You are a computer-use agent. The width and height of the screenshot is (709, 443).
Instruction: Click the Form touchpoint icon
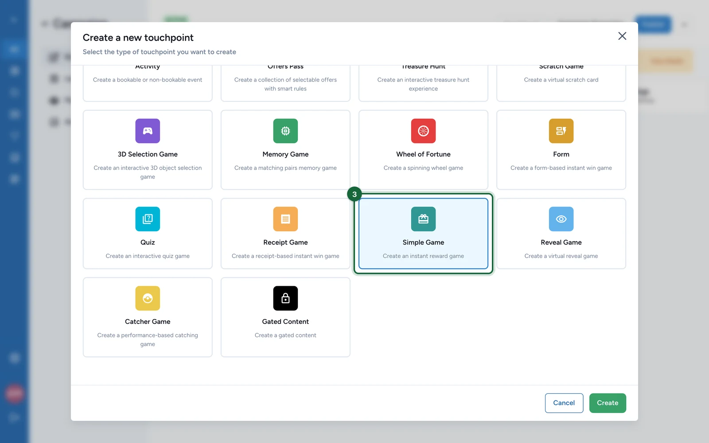tap(561, 131)
